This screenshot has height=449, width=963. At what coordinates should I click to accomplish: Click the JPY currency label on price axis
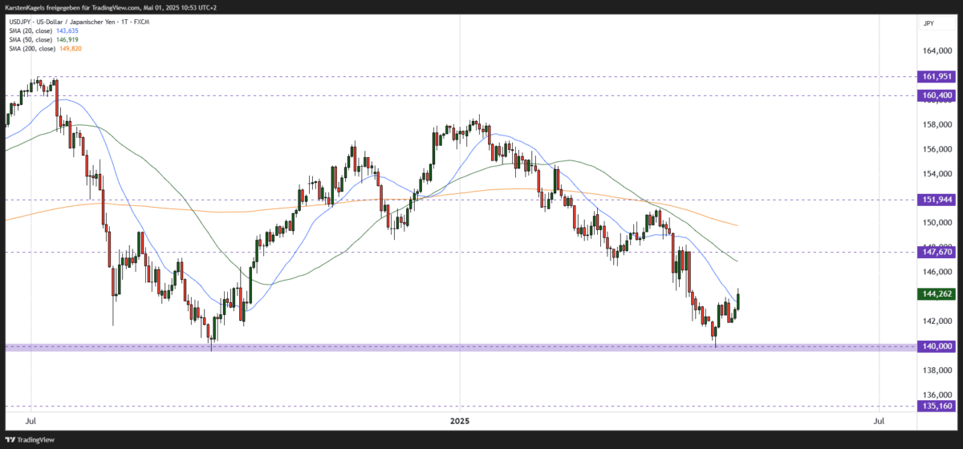pos(928,24)
